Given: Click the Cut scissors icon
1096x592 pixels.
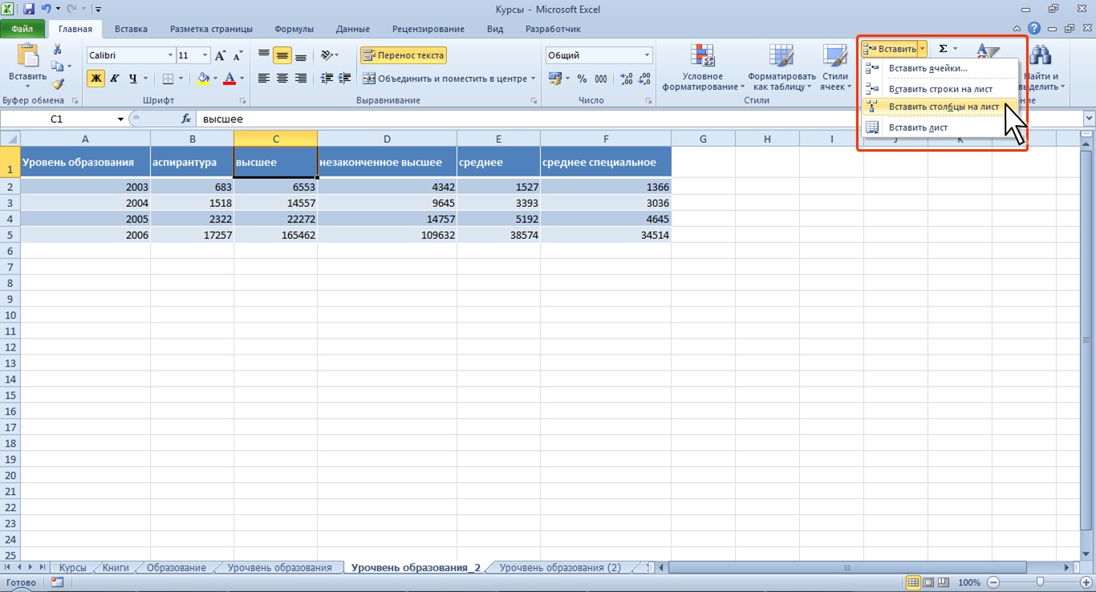Looking at the screenshot, I should coord(57,50).
